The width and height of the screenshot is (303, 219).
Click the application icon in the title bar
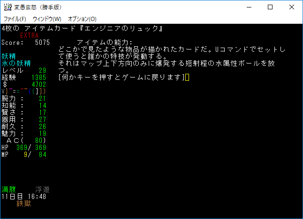(8, 7)
